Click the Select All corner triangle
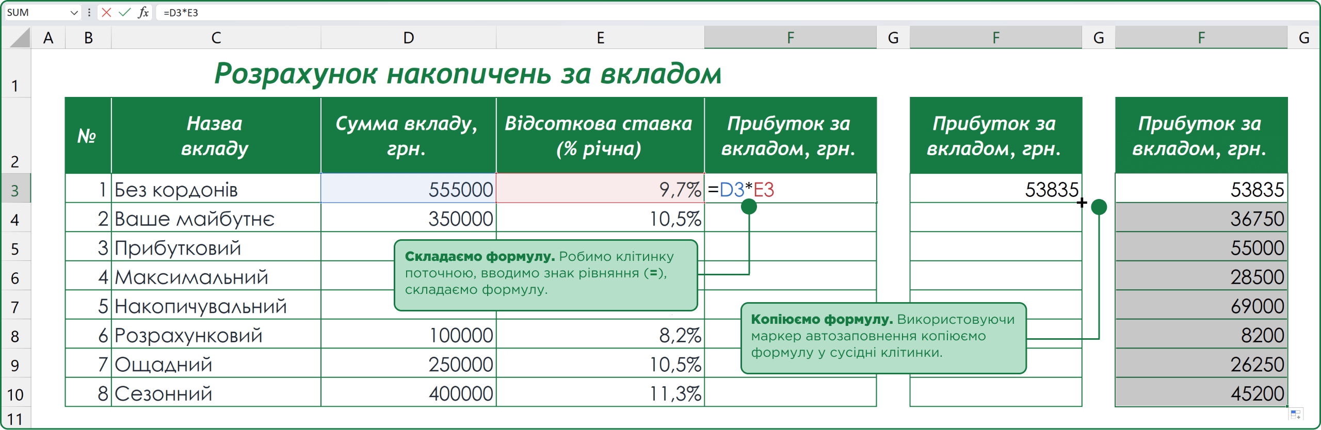Image resolution: width=1321 pixels, height=430 pixels. [20, 38]
